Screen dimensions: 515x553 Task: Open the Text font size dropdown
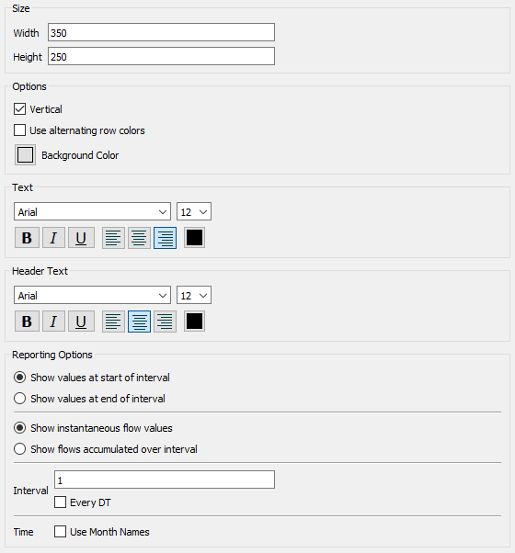pyautogui.click(x=194, y=211)
